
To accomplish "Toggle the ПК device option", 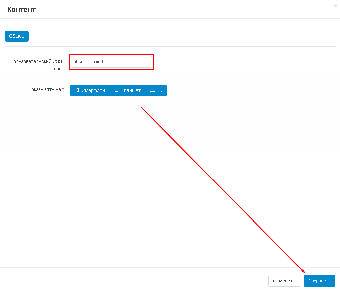I will [156, 90].
